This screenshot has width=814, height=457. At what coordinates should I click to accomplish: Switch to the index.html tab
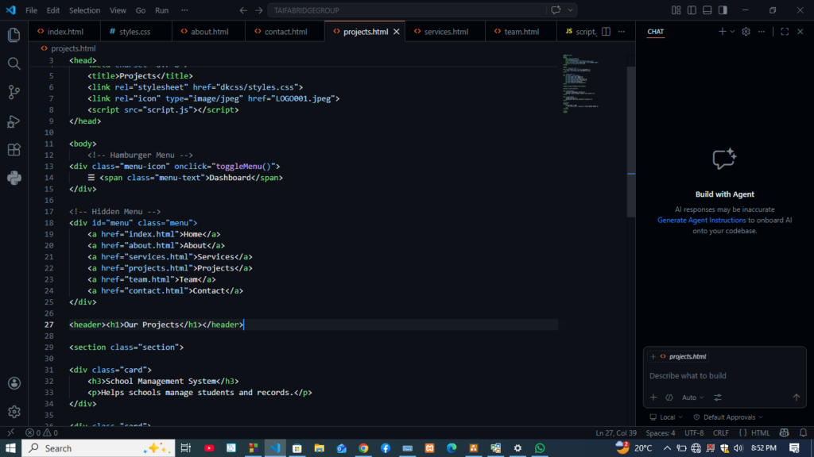tap(64, 32)
